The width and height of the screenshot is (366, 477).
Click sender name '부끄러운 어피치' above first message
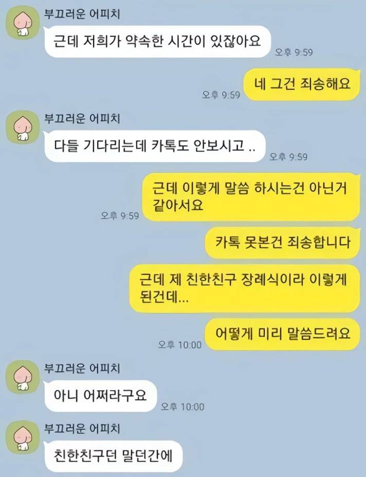82,14
